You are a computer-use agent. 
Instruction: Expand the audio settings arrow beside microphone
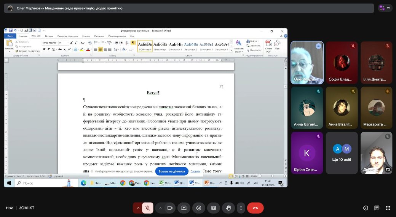[x=138, y=208]
